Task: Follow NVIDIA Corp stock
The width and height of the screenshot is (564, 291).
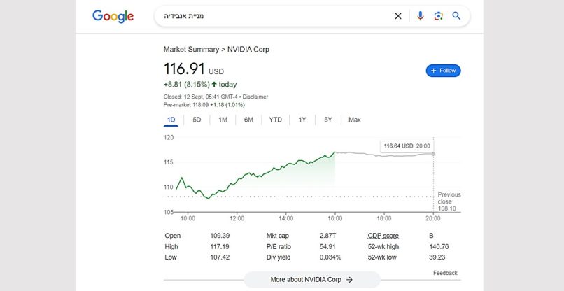Action: (x=443, y=71)
